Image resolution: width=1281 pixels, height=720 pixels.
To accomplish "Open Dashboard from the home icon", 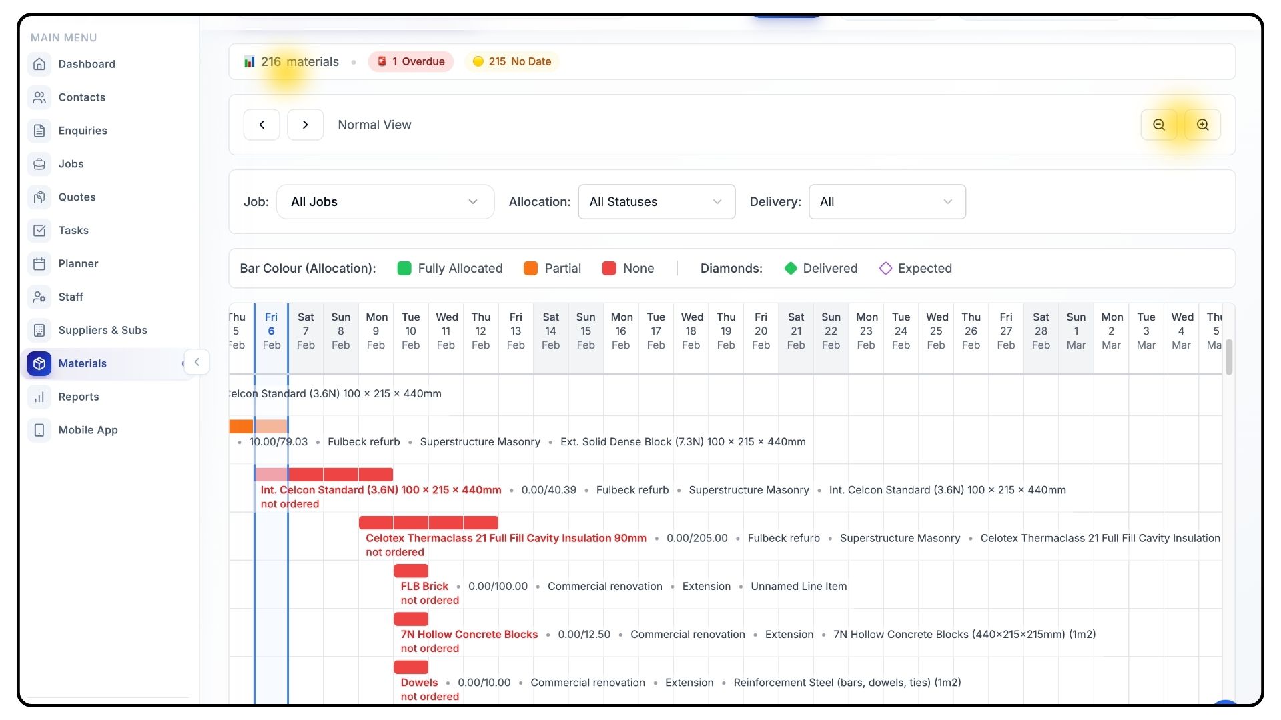I will tap(39, 64).
